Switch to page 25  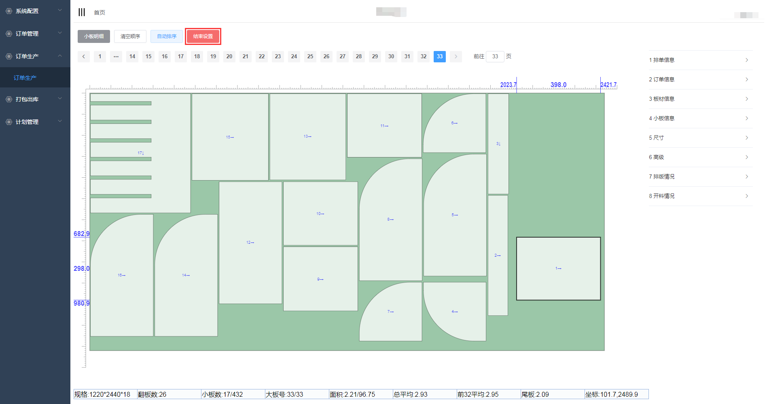[310, 57]
